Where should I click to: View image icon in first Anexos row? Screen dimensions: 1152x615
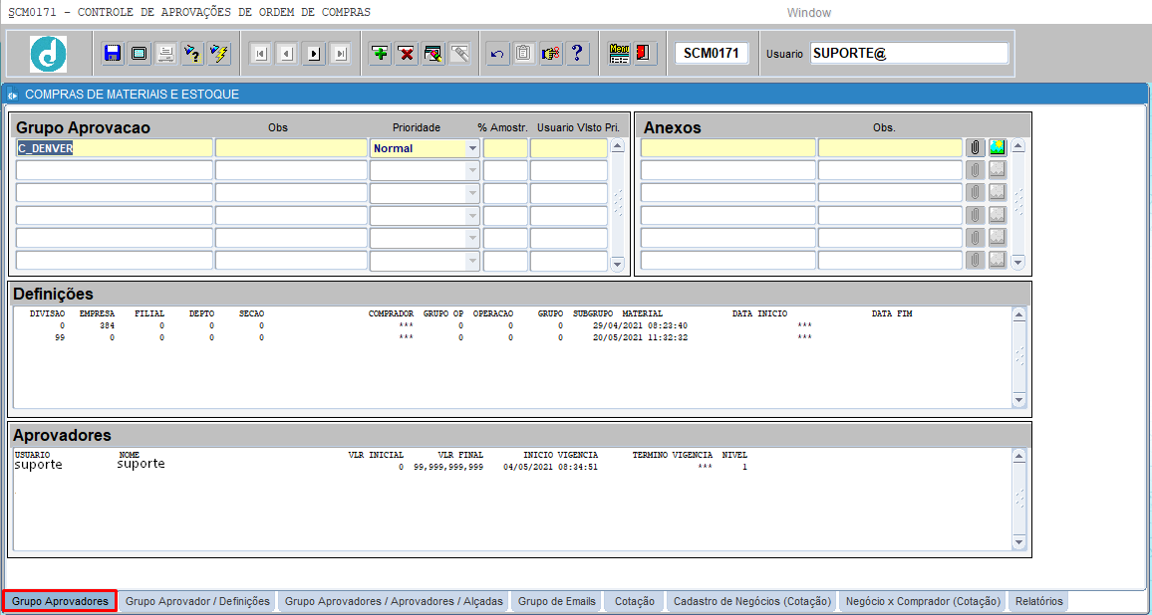click(998, 147)
